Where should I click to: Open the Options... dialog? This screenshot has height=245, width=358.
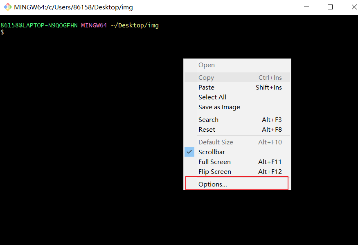click(x=213, y=184)
